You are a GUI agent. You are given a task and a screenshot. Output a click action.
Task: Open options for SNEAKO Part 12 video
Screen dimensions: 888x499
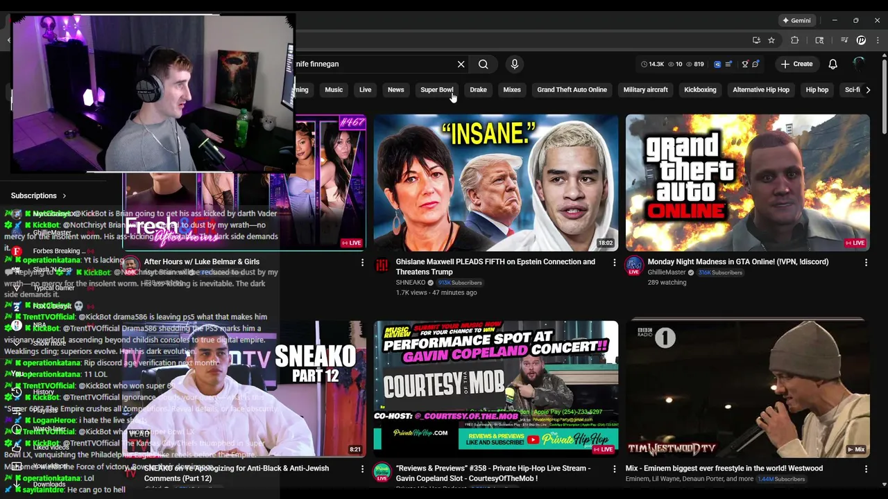(x=361, y=469)
